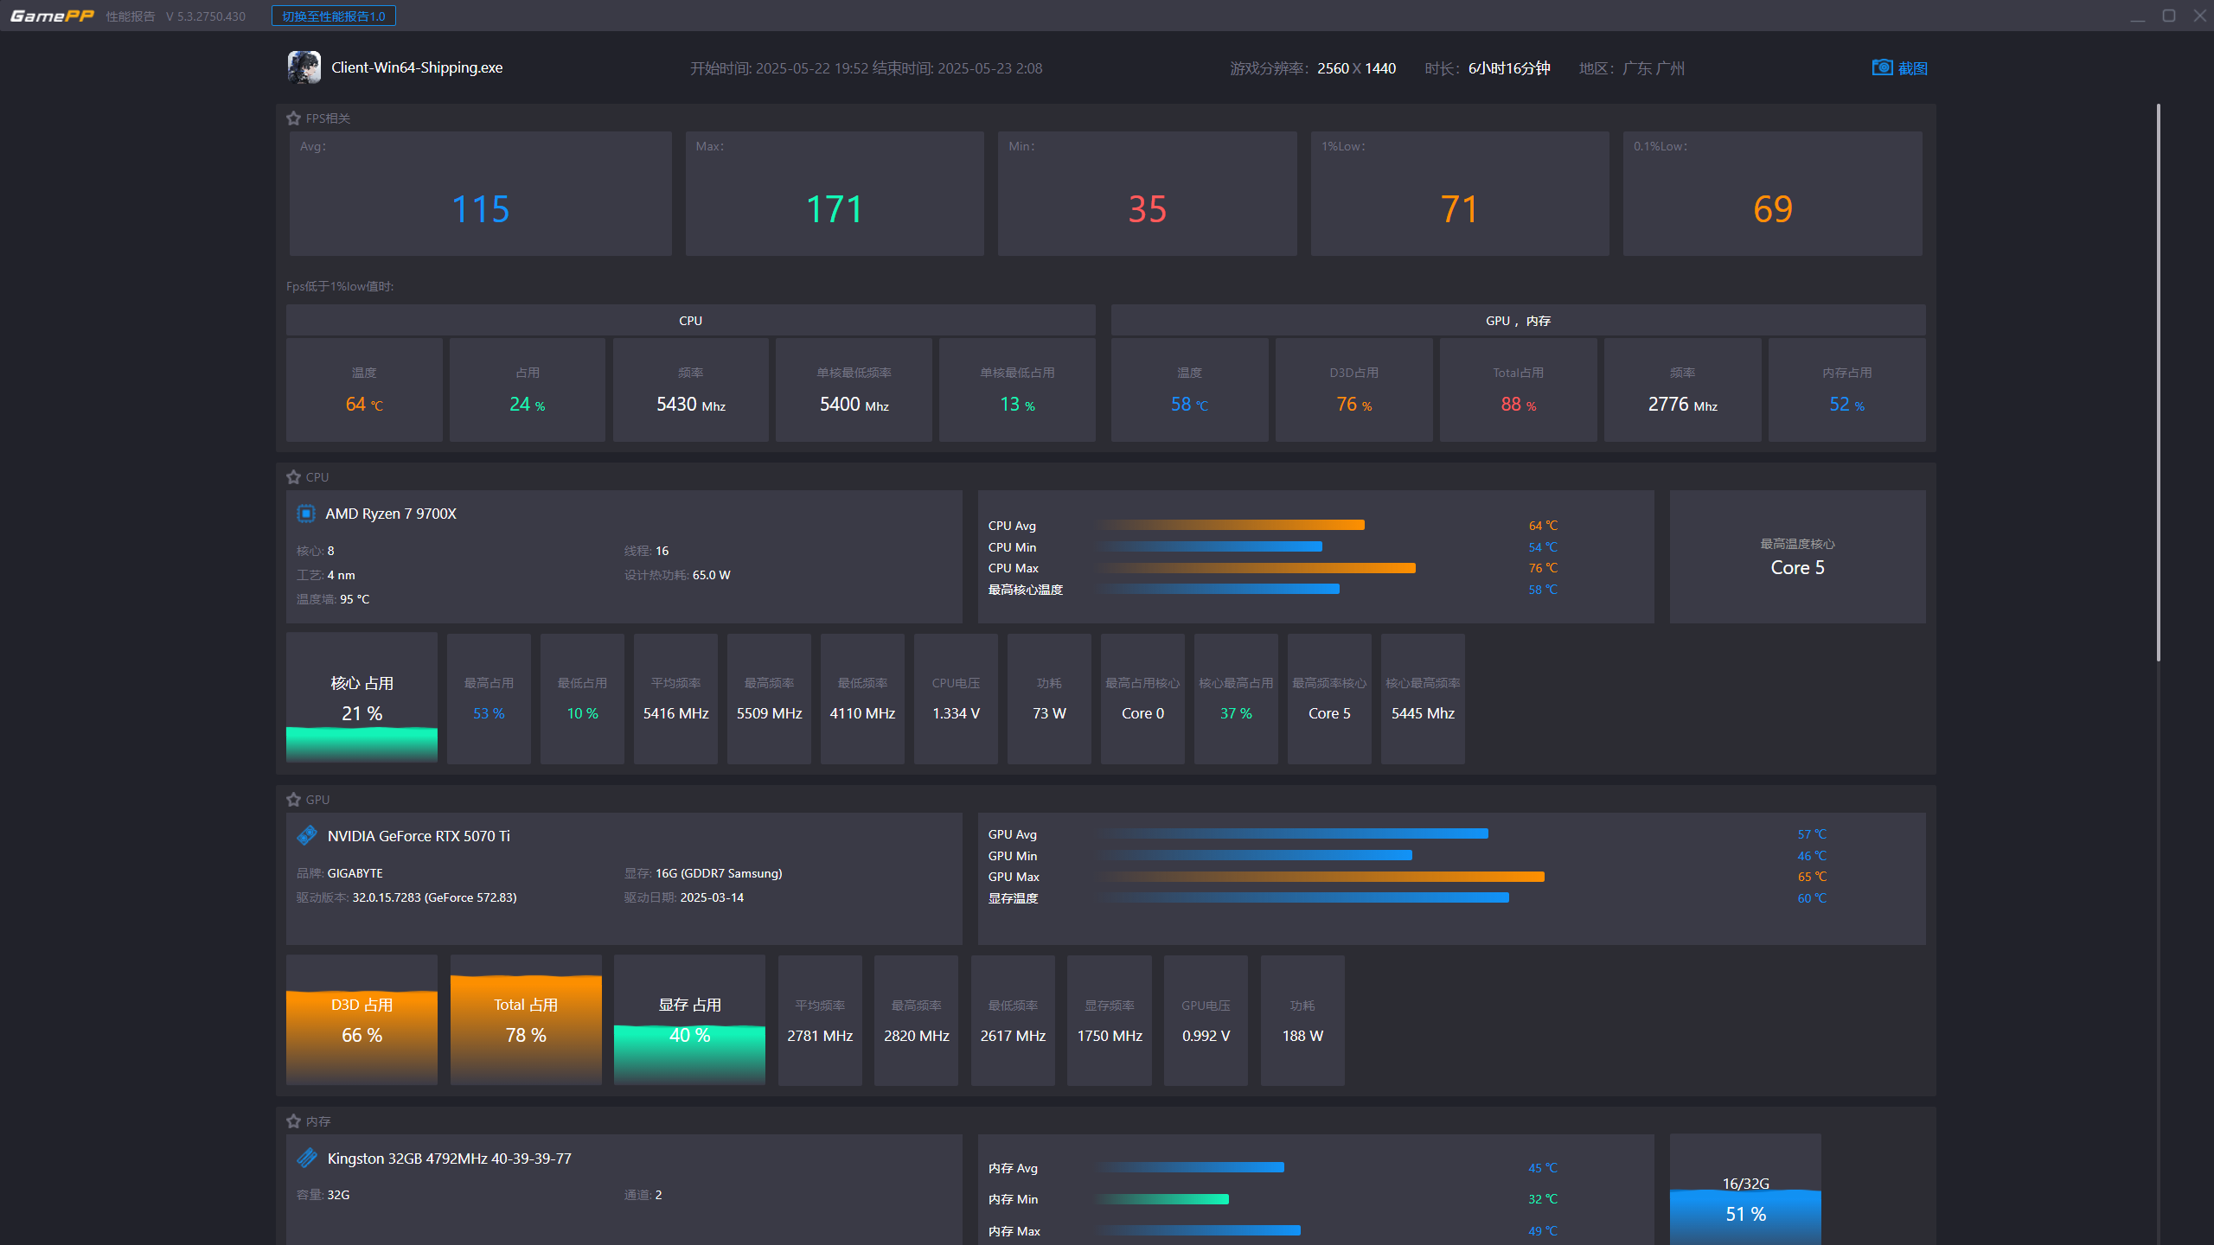2214x1245 pixels.
Task: Click the 核心 占用 21% usage tile
Action: pos(362,698)
